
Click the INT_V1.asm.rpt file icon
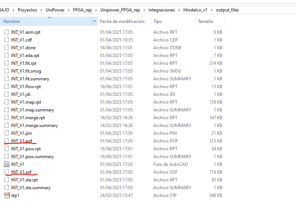point(7,32)
